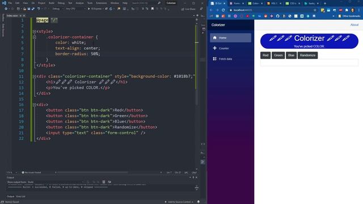363x204 pixels.
Task: Click the notifications bell in VS status bar
Action: pos(199,202)
